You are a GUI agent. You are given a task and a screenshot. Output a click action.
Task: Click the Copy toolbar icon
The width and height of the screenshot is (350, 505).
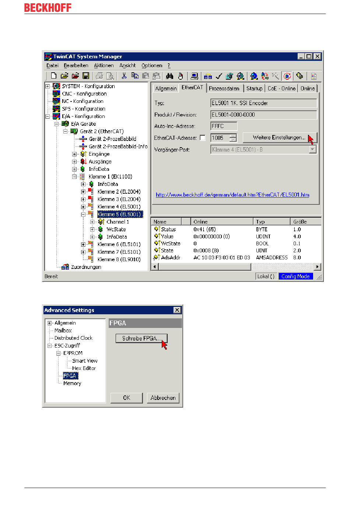point(135,76)
